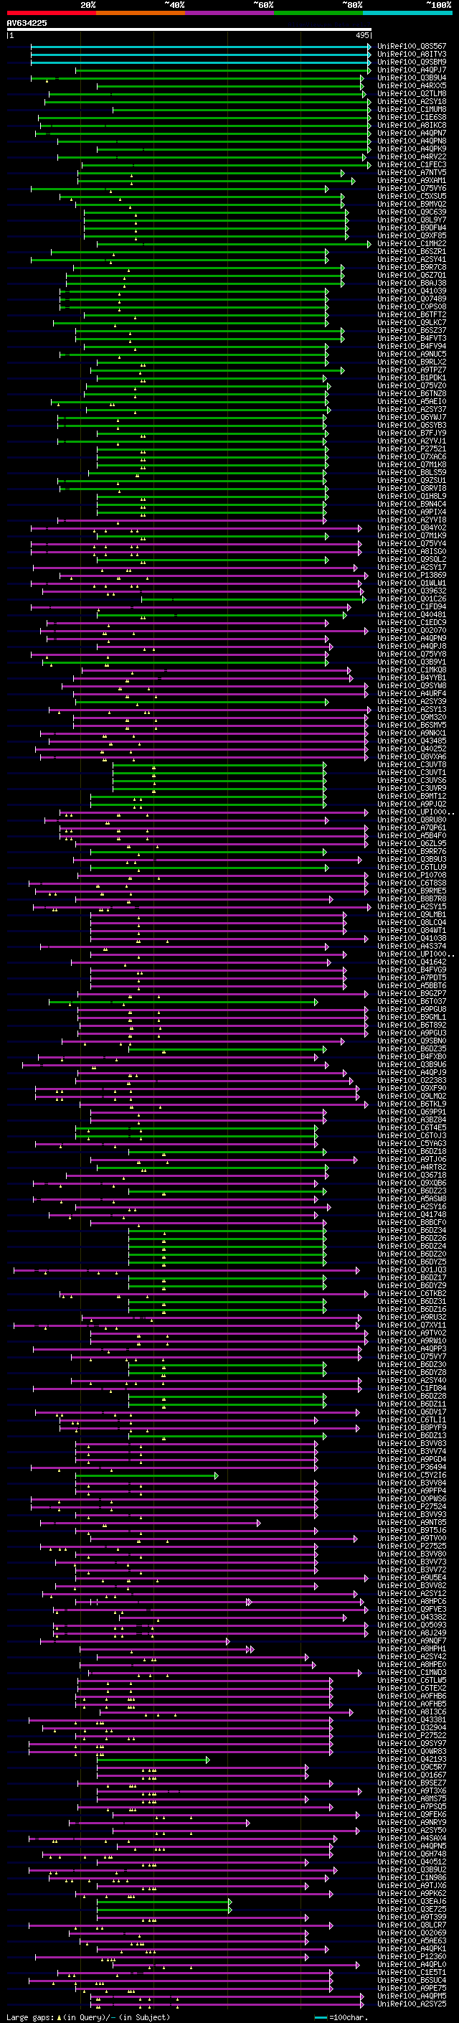This screenshot has width=459, height=2023.
Task: Open the UniRef100_B9GZP7 hit label
Action: pyautogui.click(x=412, y=993)
